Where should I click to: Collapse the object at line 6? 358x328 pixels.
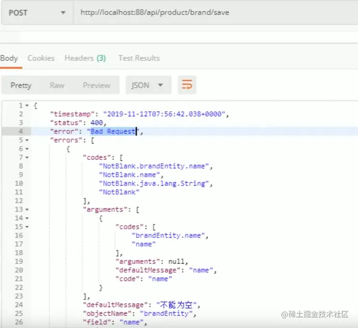pyautogui.click(x=27, y=149)
